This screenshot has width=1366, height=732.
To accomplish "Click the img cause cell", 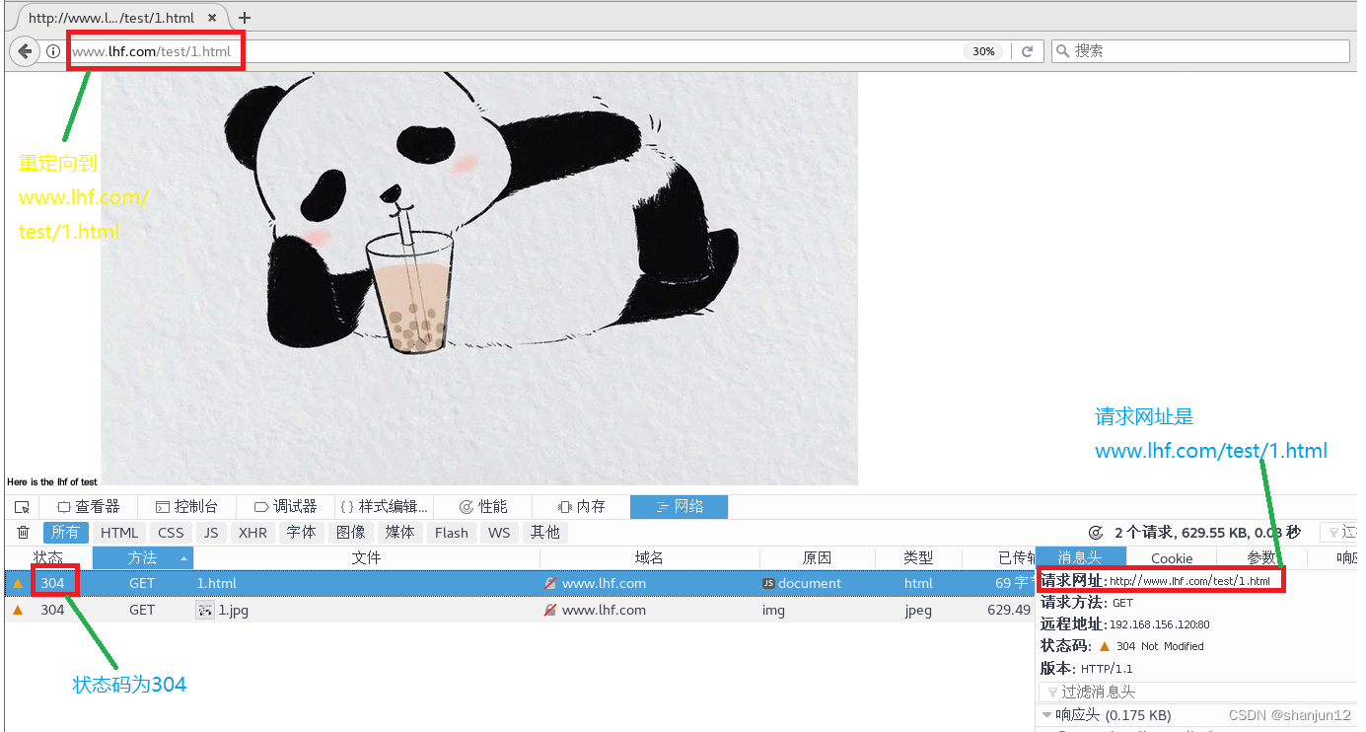I will click(x=773, y=610).
